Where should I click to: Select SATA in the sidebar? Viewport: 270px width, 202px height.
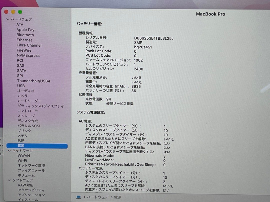pos(21,71)
